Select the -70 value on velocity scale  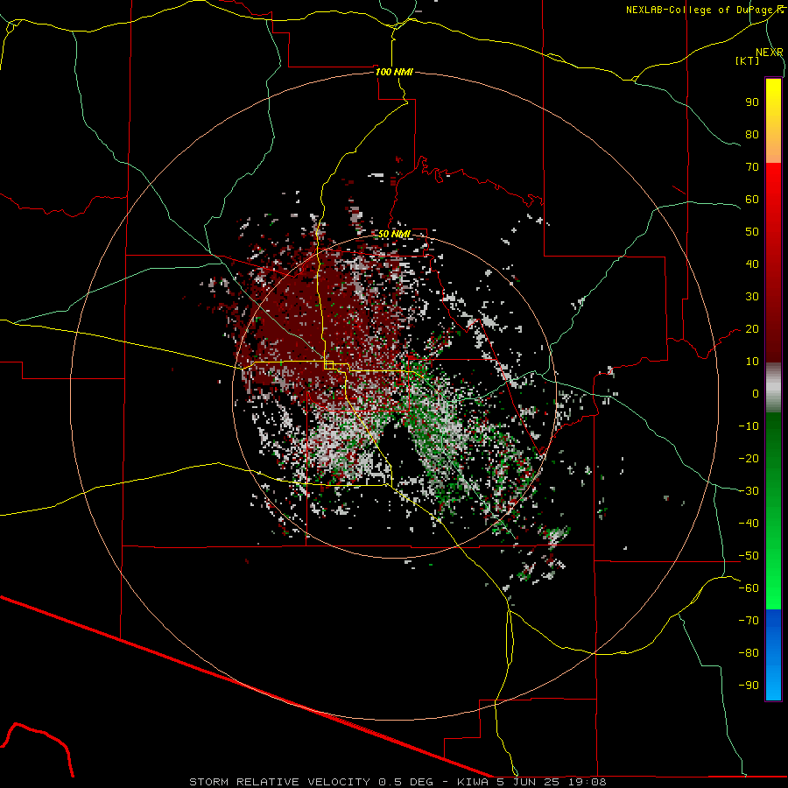(x=749, y=621)
